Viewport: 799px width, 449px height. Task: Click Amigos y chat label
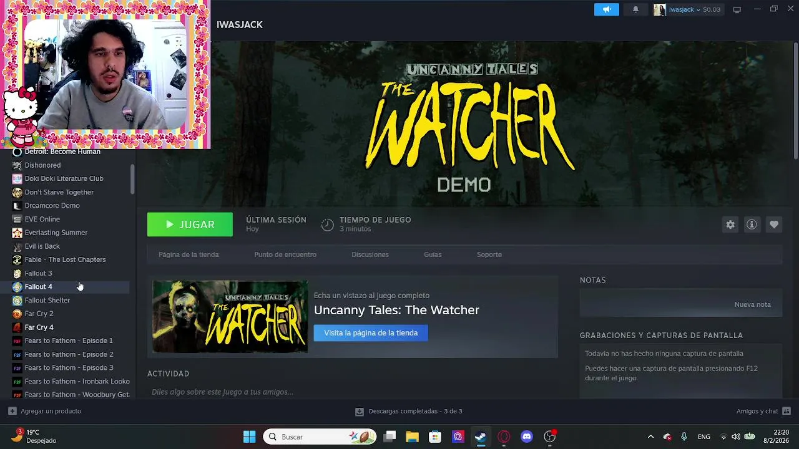[x=757, y=411]
